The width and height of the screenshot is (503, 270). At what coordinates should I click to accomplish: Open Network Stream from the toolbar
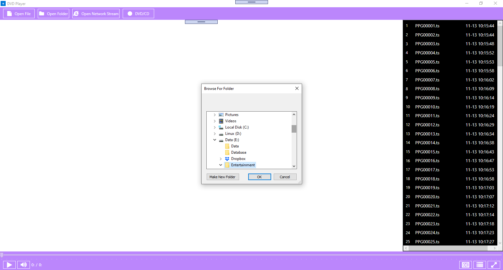pos(96,14)
